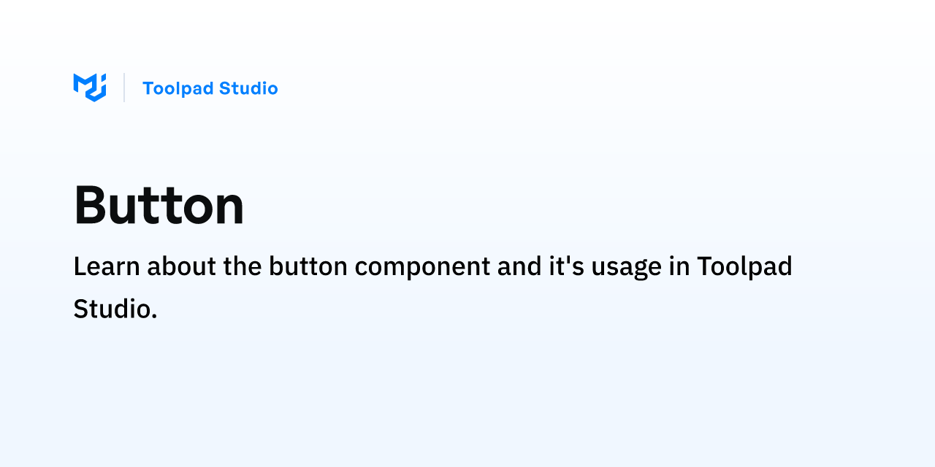Open the Toolpad Studio header link
The height and width of the screenshot is (467, 935).
210,88
